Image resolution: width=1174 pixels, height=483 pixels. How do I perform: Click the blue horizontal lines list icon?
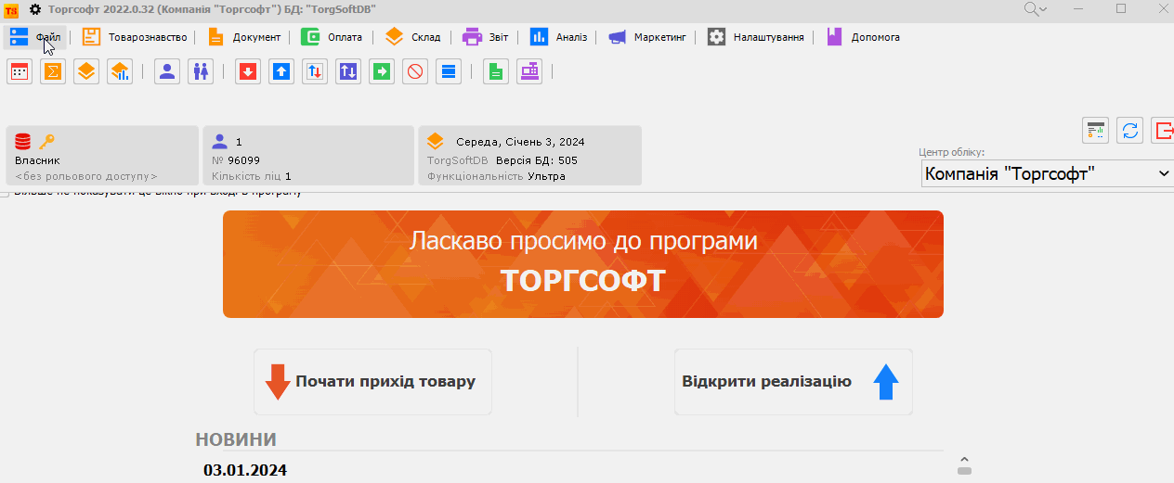pyautogui.click(x=449, y=71)
